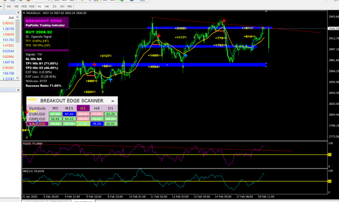This screenshot has height=202, width=339.
Task: Click the 10 Feb 01:00 time axis label
Action: click(x=138, y=197)
